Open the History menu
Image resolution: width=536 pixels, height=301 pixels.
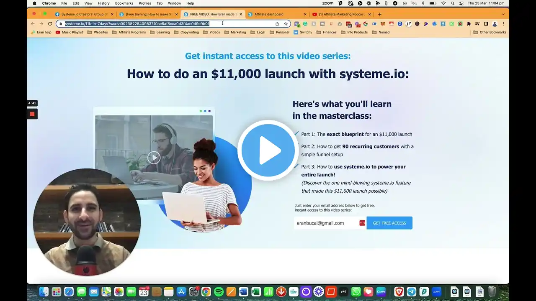tap(103, 3)
